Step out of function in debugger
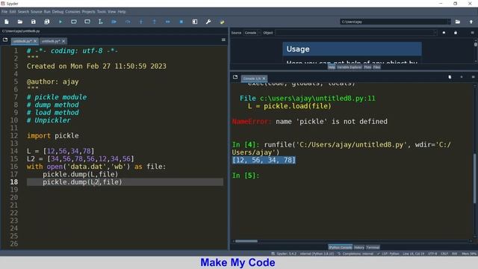Screen dimensions: 478x269 tap(155, 22)
